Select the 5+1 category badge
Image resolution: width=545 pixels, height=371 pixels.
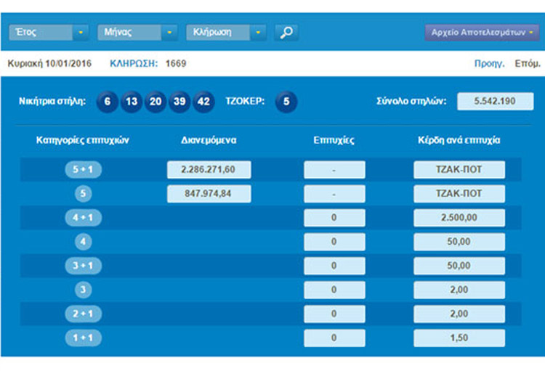(83, 169)
